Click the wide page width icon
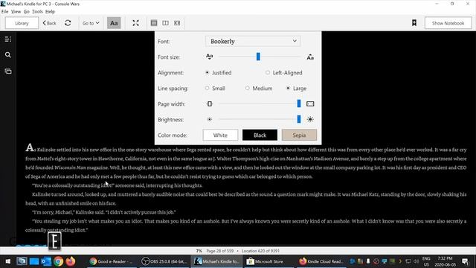The width and height of the screenshot is (476, 268). 310,104
